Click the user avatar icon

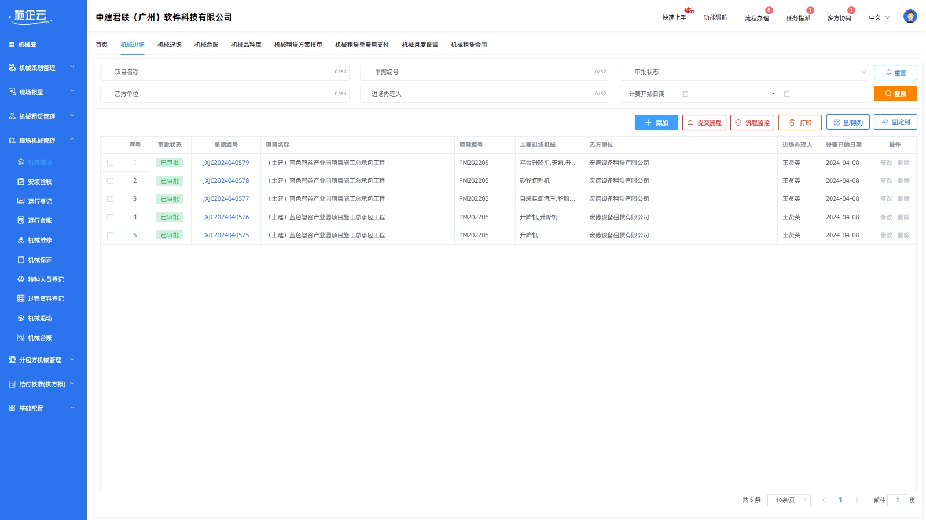[x=910, y=17]
